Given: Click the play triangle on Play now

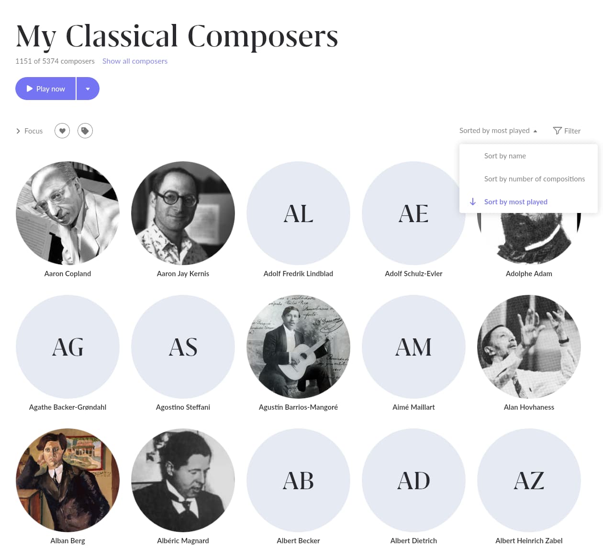Looking at the screenshot, I should click(30, 89).
